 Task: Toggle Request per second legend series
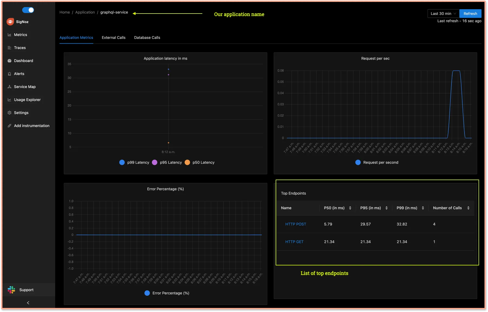coord(377,162)
